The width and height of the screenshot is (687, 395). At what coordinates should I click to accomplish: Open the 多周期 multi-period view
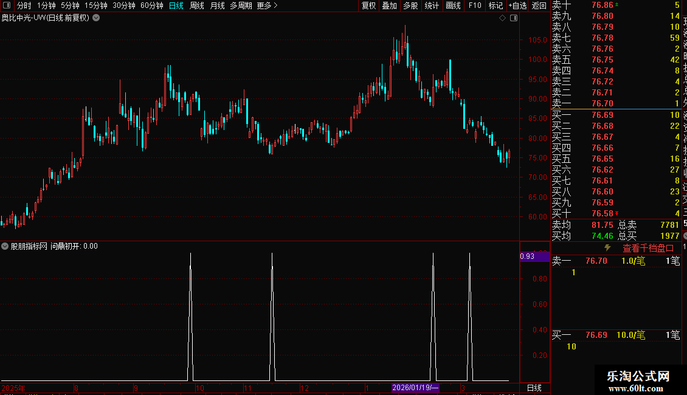click(x=241, y=5)
